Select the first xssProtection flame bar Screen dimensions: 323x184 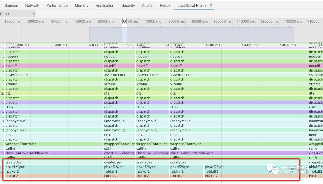click(x=54, y=75)
